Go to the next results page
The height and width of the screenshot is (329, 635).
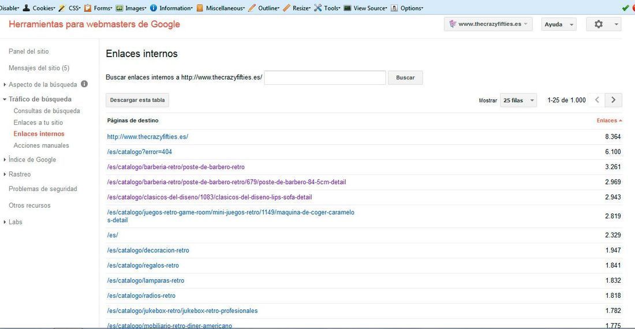[x=614, y=100]
